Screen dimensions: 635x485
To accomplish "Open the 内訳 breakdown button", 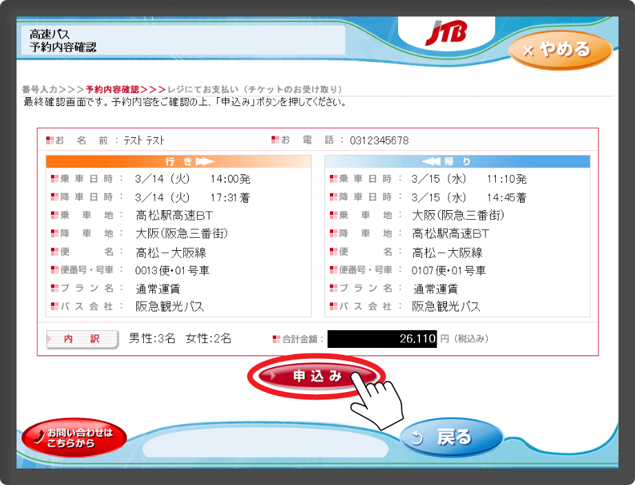I will 82,339.
